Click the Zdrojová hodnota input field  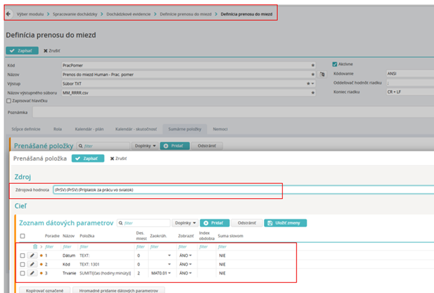(x=243, y=190)
